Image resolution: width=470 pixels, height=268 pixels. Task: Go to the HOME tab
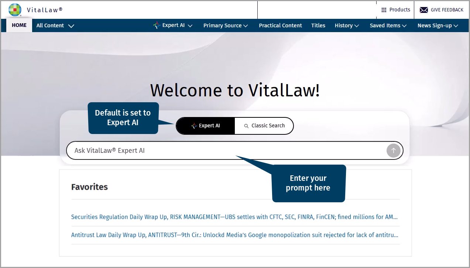(19, 25)
